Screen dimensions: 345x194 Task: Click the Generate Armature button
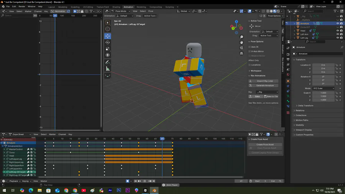[265, 85]
